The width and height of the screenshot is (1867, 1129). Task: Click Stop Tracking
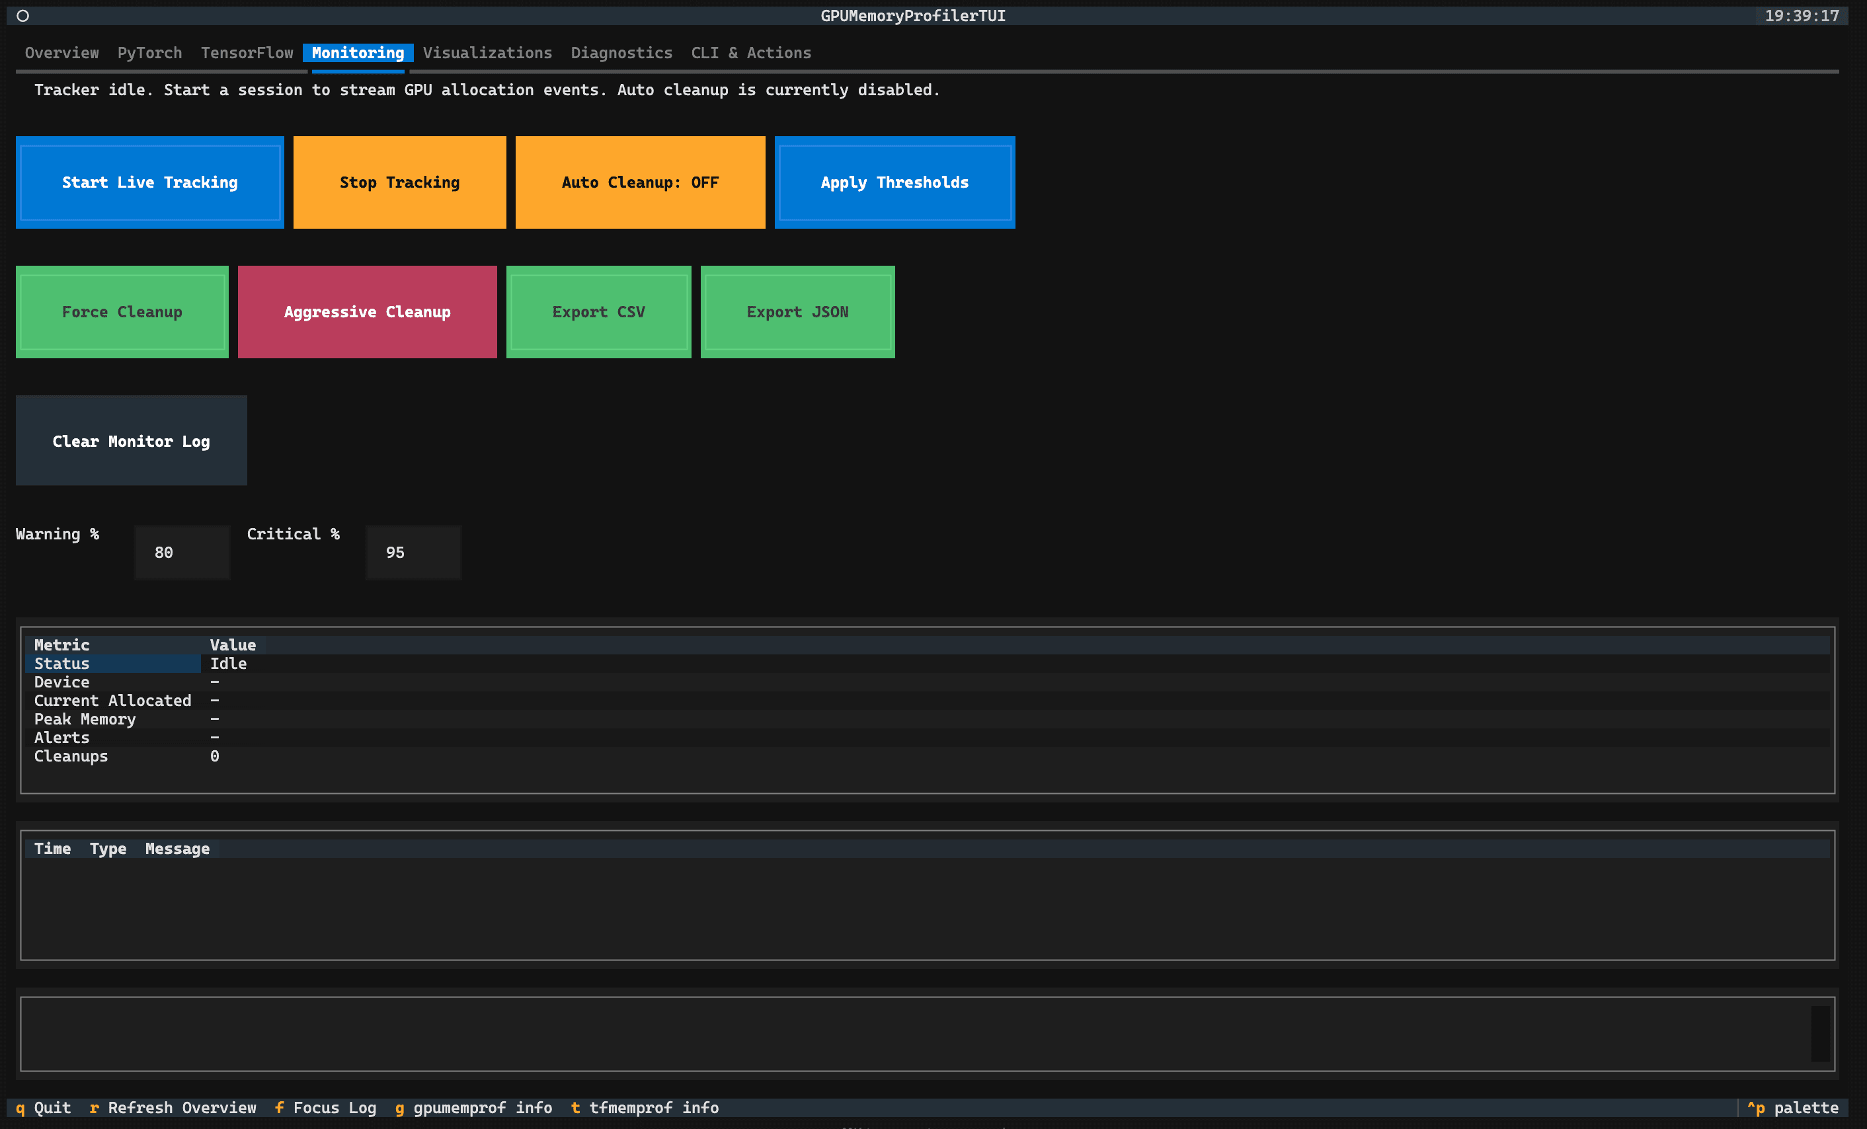coord(399,182)
